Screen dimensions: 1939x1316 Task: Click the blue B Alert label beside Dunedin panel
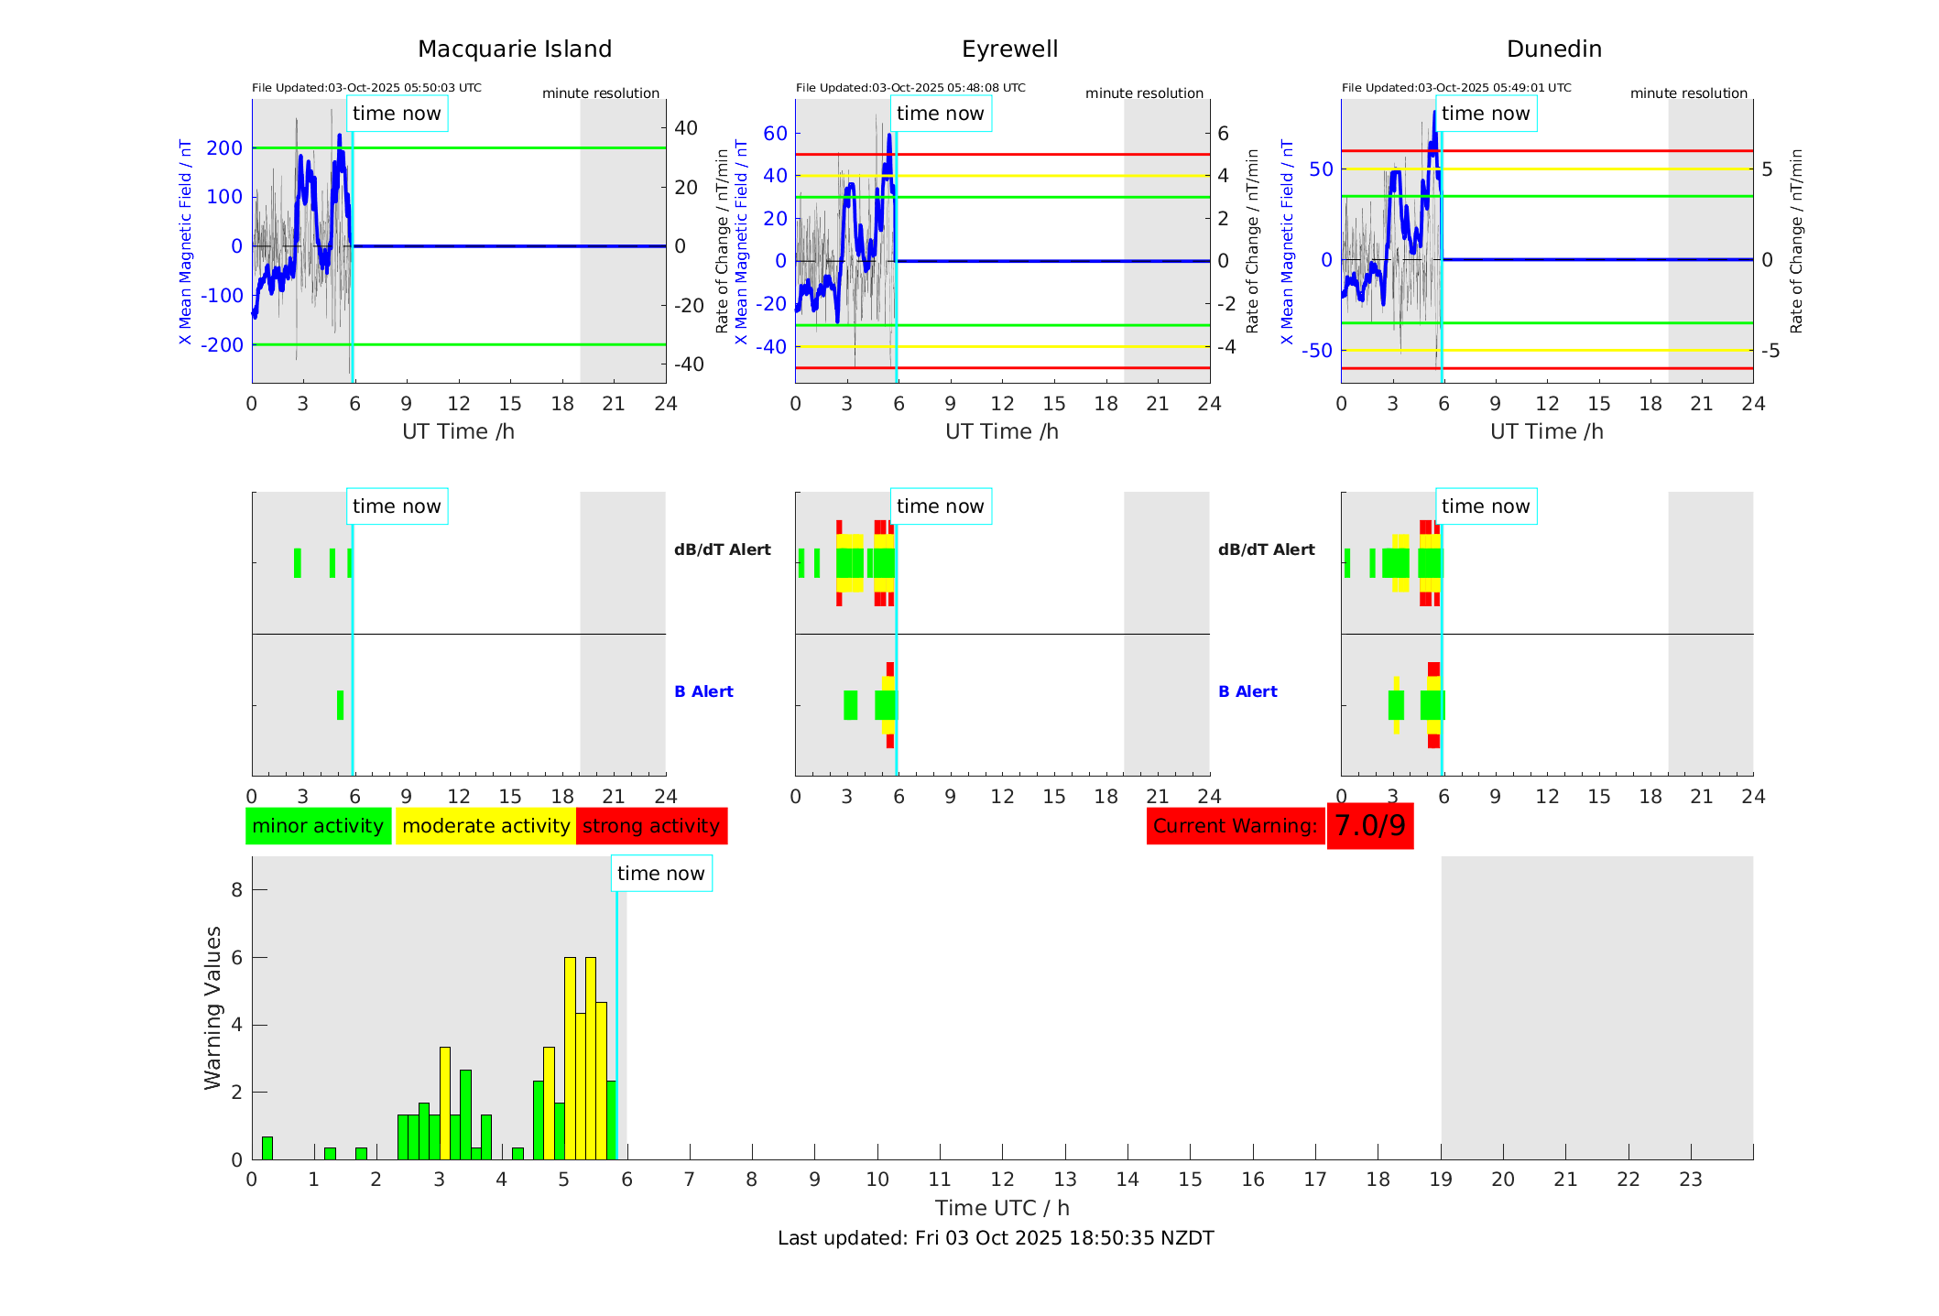click(x=1247, y=691)
